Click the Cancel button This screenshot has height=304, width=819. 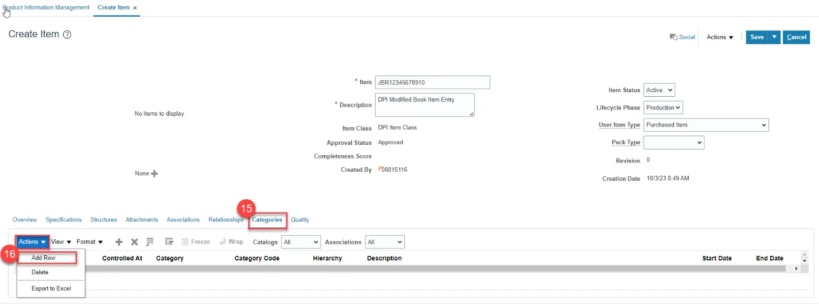click(x=797, y=37)
